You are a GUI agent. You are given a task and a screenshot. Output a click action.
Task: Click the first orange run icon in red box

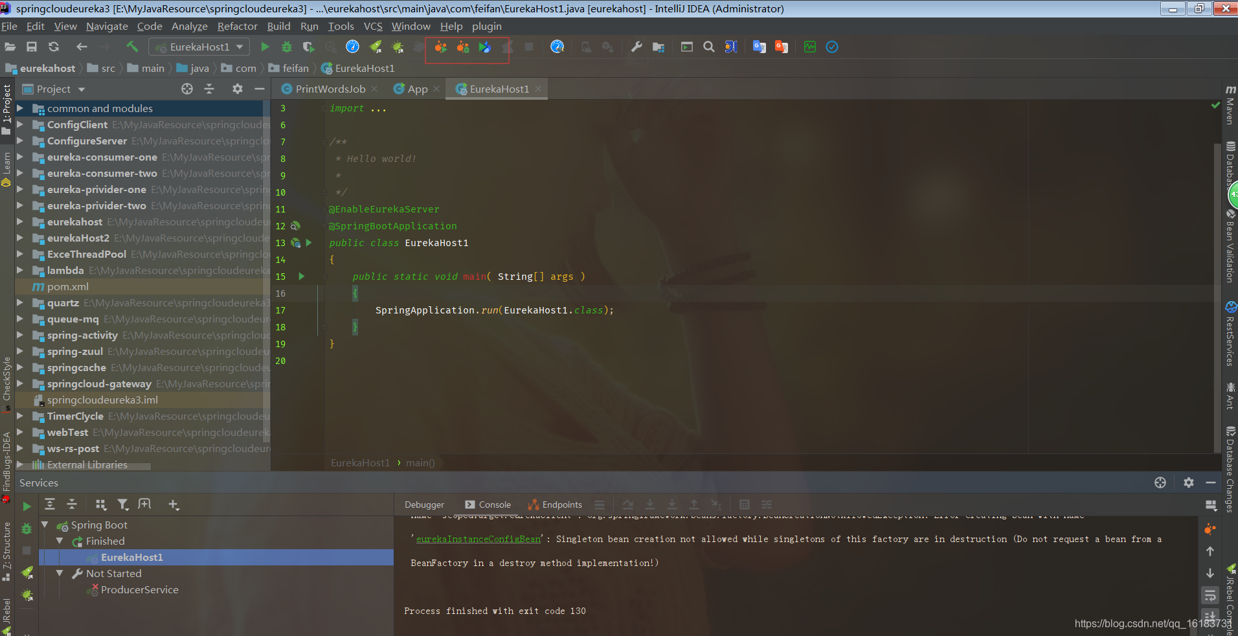click(441, 47)
